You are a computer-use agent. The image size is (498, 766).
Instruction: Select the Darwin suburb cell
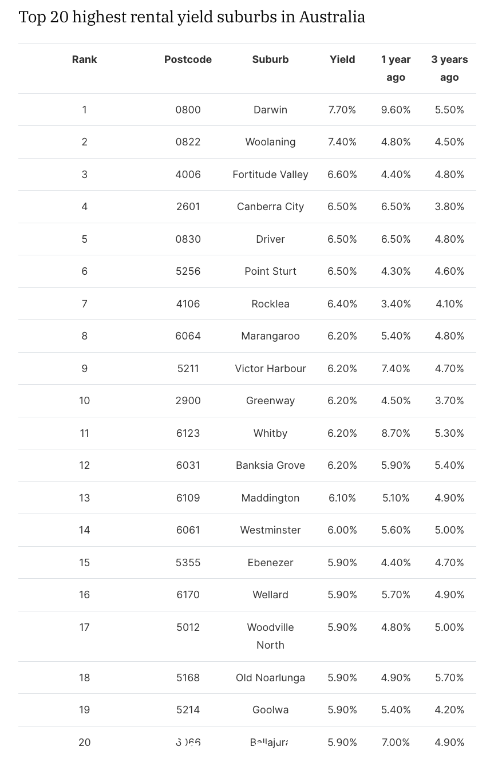point(270,110)
